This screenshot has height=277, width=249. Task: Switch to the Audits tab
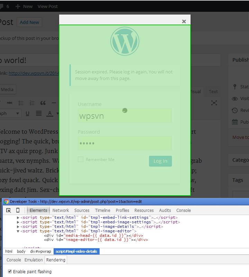tap(165, 211)
